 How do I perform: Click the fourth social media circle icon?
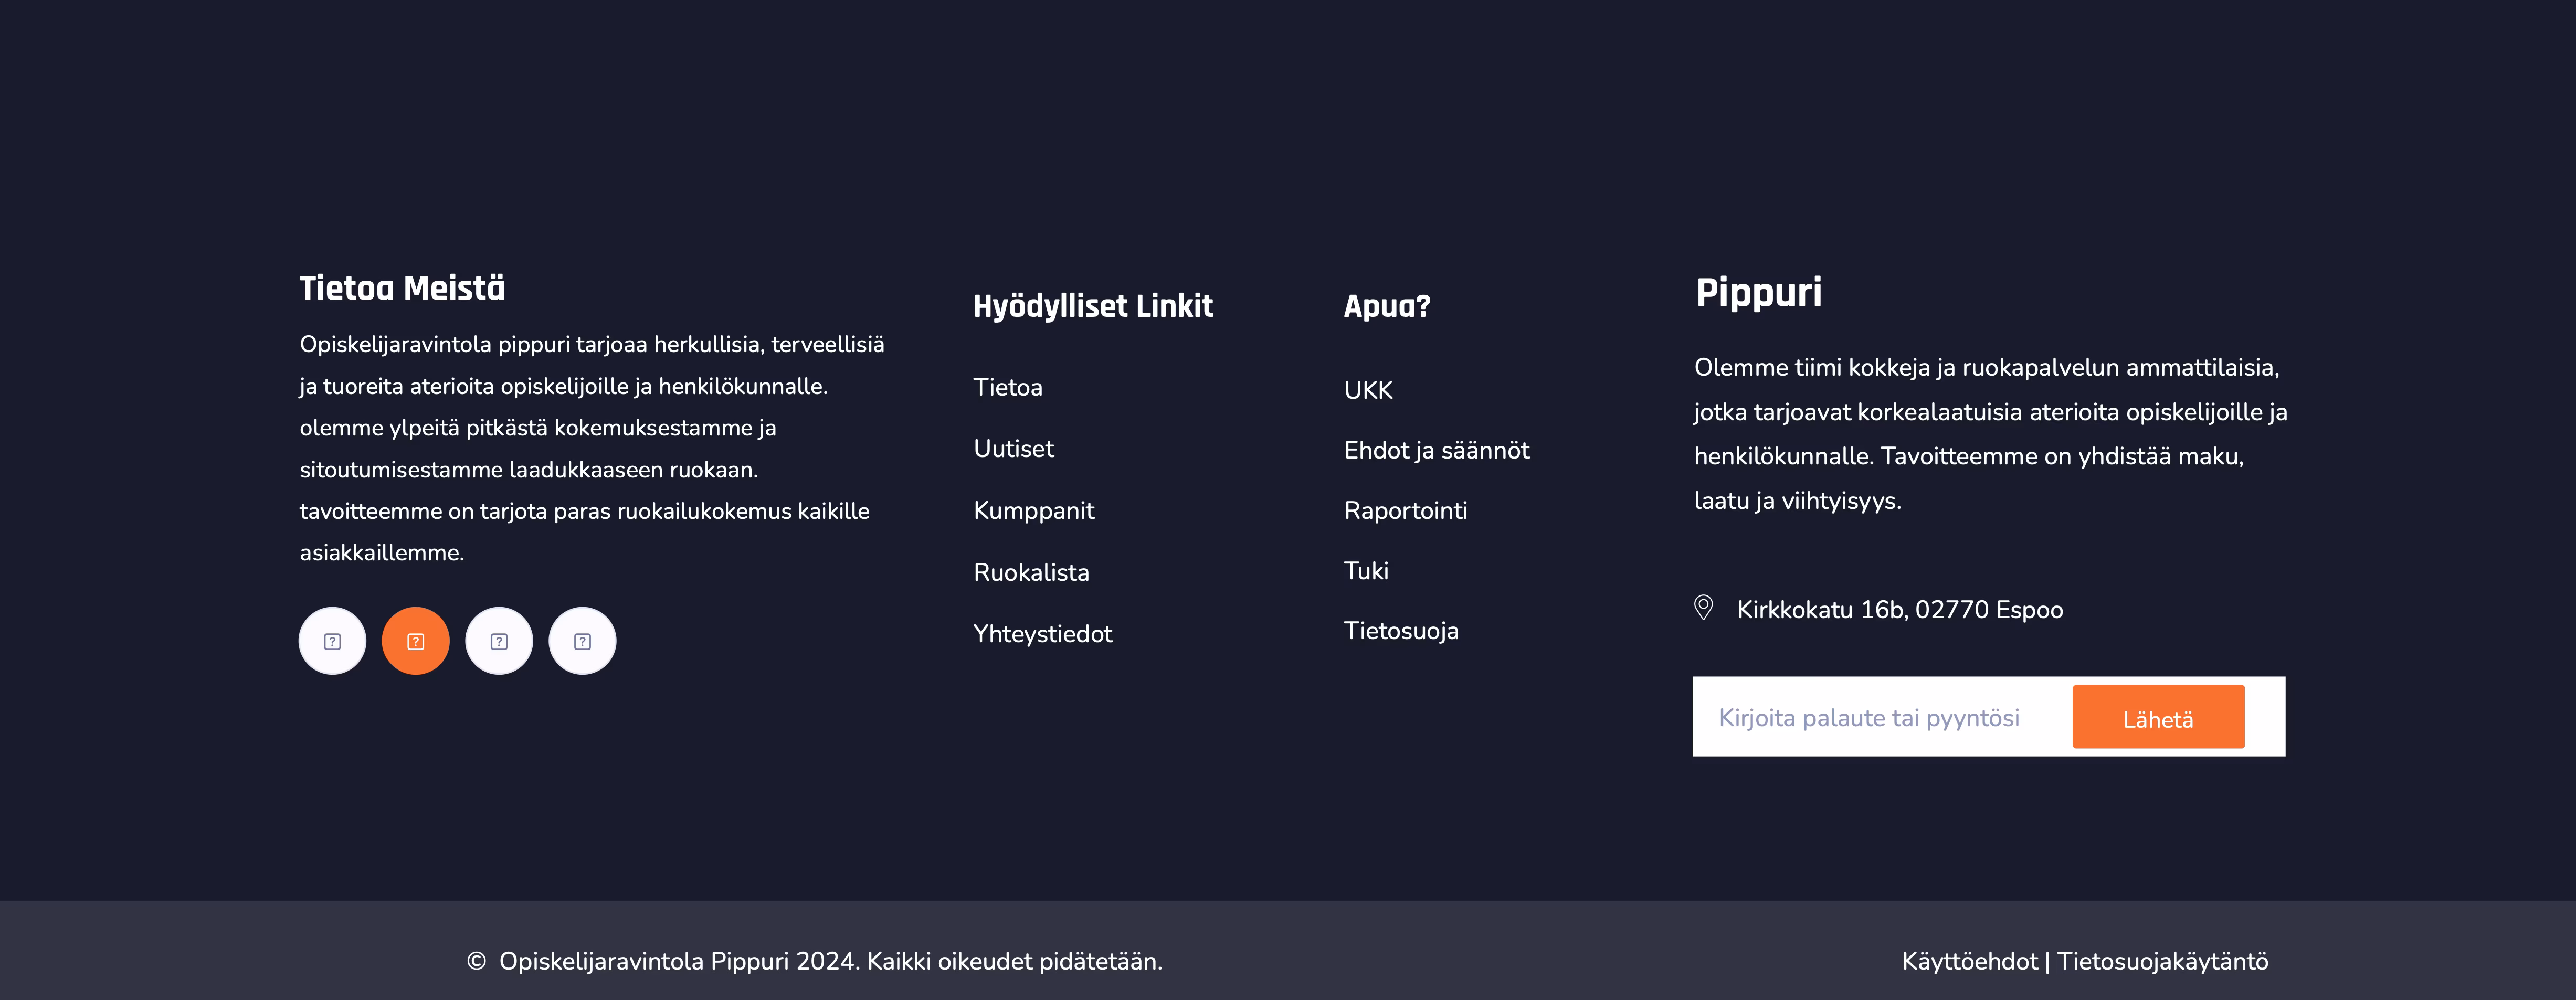tap(582, 640)
